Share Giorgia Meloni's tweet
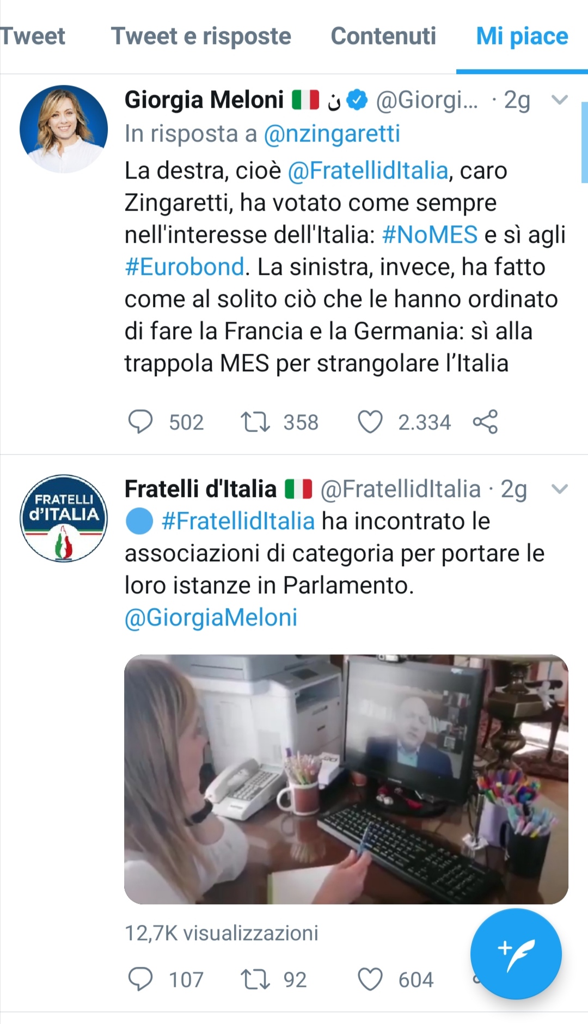 (x=485, y=422)
